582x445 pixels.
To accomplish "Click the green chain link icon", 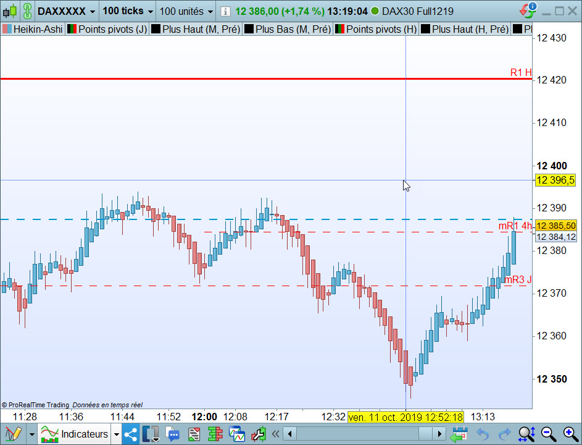I will pyautogui.click(x=28, y=11).
